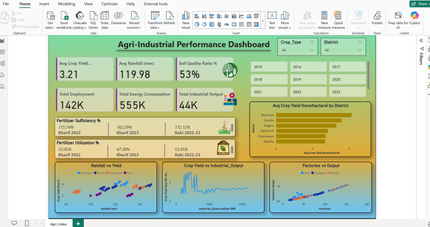Collapse Crop_Type slicer header chevron
Screen dimensions: 430x227
pos(312,42)
